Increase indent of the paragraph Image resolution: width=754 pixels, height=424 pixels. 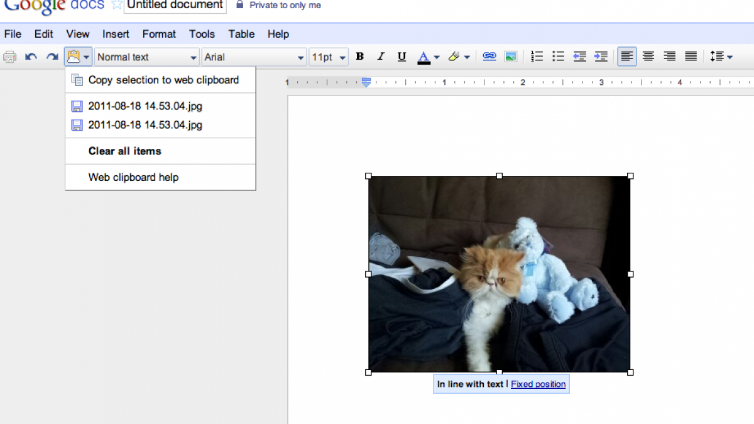[601, 57]
